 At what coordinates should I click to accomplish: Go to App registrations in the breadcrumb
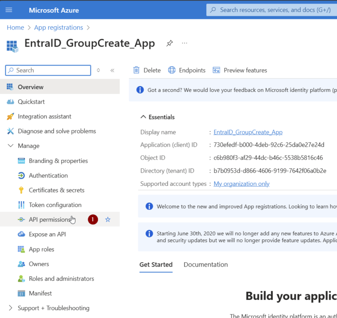point(58,27)
